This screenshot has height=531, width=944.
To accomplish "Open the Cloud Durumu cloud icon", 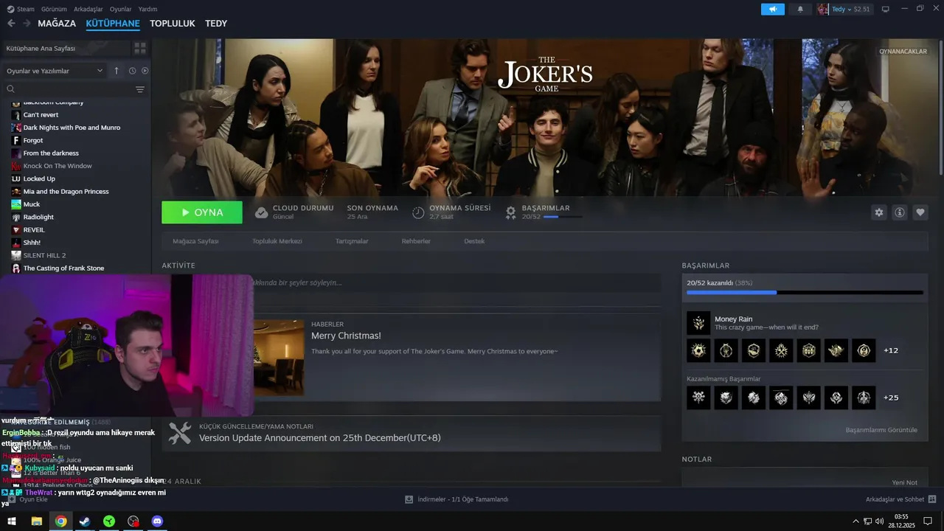I will 261,212.
